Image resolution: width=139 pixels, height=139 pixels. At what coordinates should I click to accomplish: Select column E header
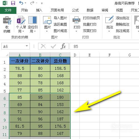click(90, 55)
